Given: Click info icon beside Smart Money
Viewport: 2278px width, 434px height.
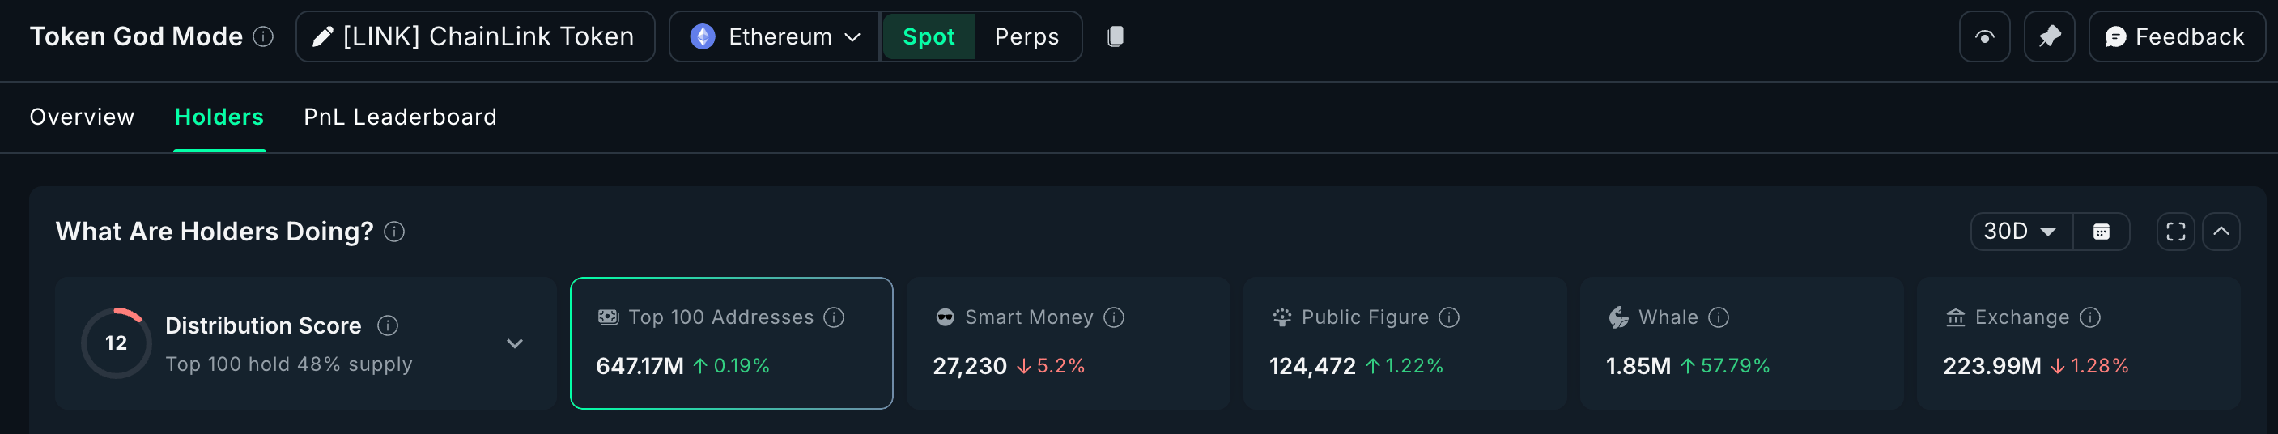Looking at the screenshot, I should pos(1114,317).
